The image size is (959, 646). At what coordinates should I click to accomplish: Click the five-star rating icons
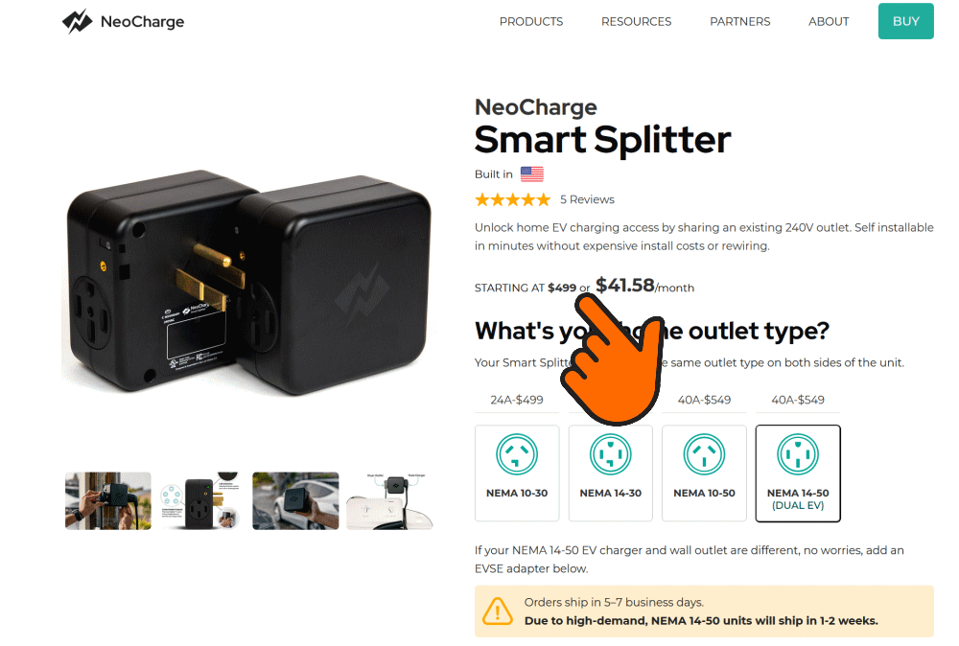pos(512,200)
